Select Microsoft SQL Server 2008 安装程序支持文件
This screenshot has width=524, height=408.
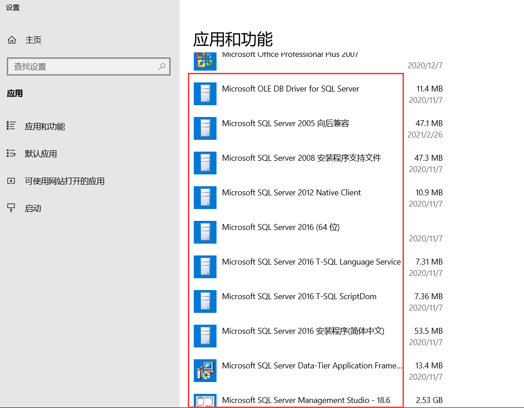pyautogui.click(x=302, y=158)
